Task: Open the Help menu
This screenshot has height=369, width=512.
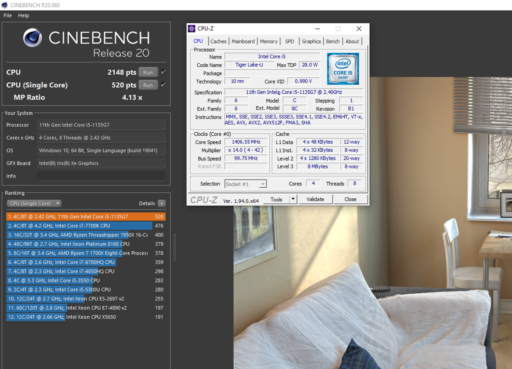Action: coord(23,15)
